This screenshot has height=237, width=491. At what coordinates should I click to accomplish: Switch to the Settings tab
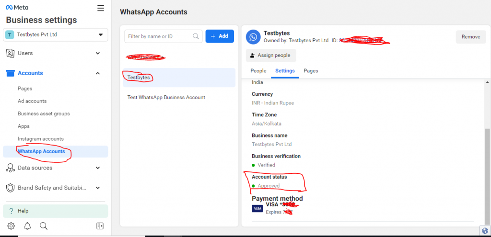click(x=285, y=71)
